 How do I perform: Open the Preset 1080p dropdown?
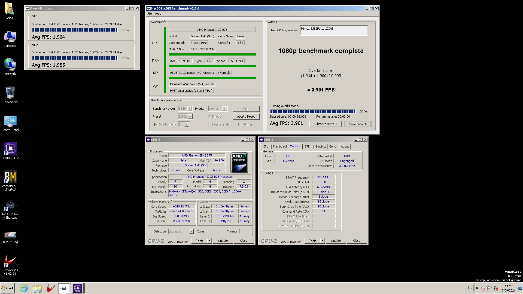pyautogui.click(x=185, y=117)
